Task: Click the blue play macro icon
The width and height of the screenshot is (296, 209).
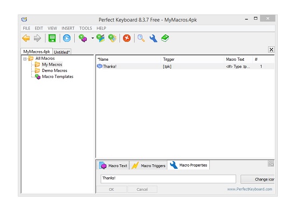Action: (67, 38)
